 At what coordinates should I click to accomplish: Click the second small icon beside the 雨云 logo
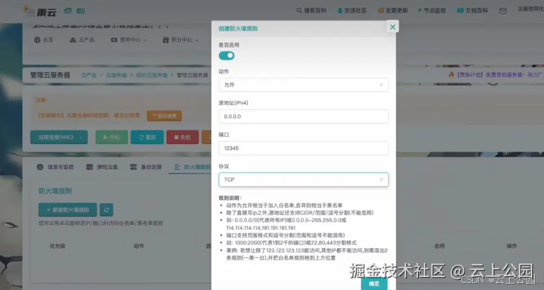[x=81, y=11]
